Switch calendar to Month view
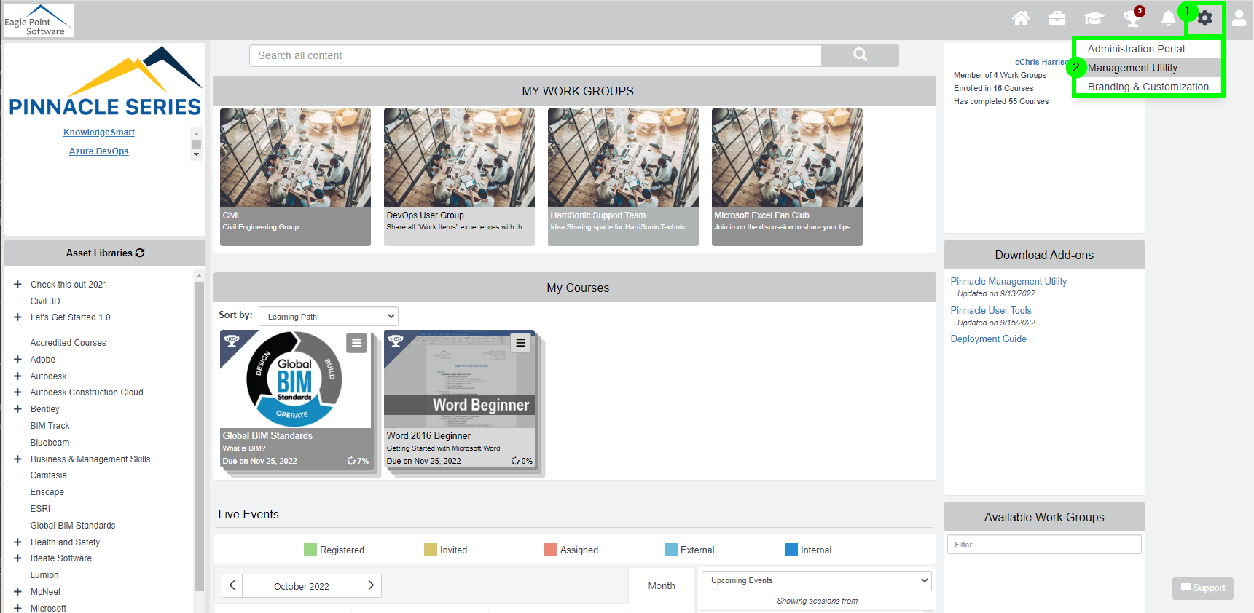Viewport: 1254px width, 613px height. [x=662, y=586]
